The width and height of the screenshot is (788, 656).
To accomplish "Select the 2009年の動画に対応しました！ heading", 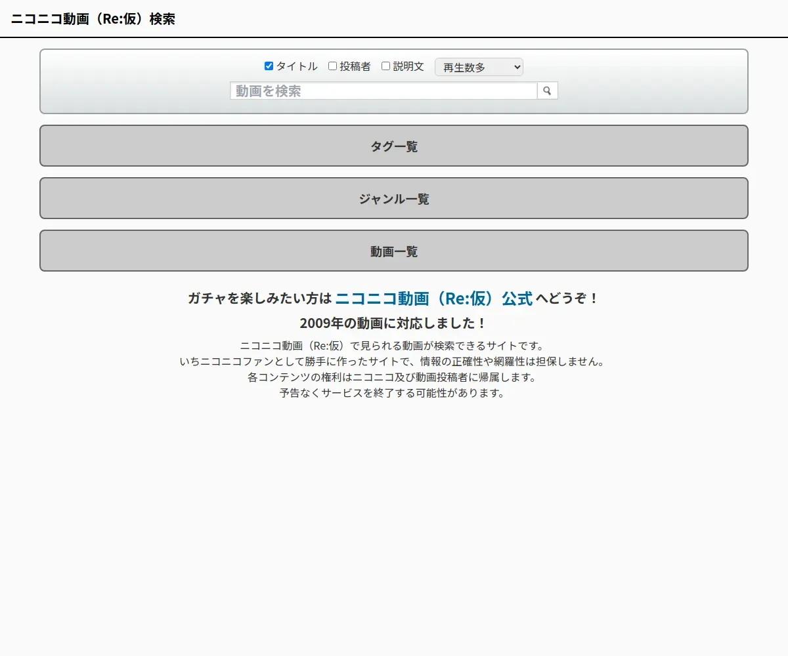I will tap(393, 323).
